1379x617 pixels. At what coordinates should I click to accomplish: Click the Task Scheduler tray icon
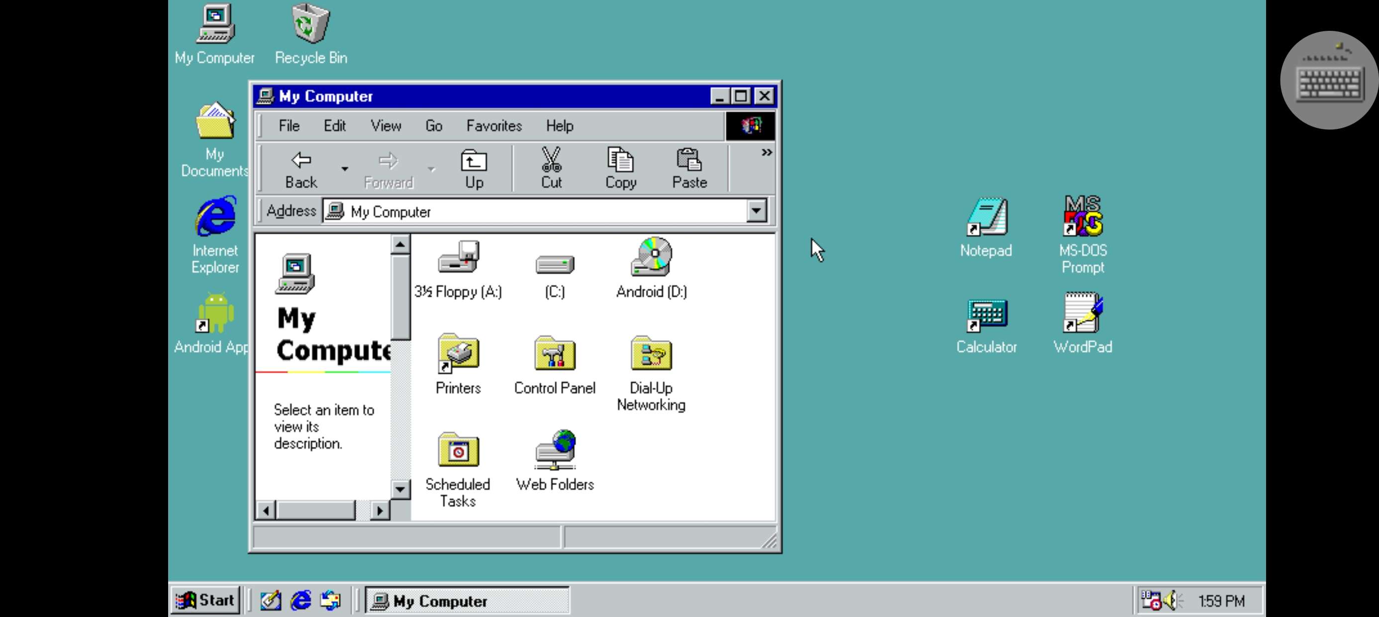coord(1151,601)
